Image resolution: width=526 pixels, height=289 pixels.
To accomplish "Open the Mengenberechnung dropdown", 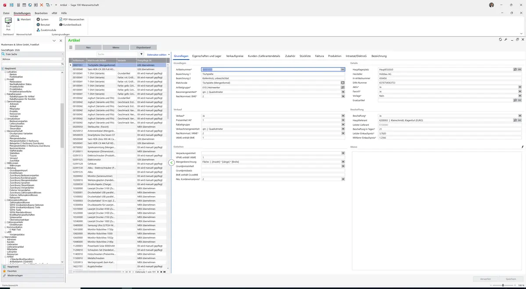I will 343,162.
